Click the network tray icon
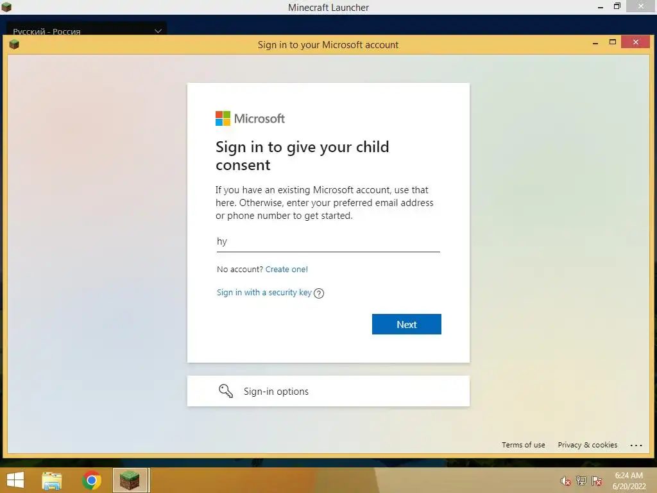Image resolution: width=657 pixels, height=493 pixels. pyautogui.click(x=581, y=481)
